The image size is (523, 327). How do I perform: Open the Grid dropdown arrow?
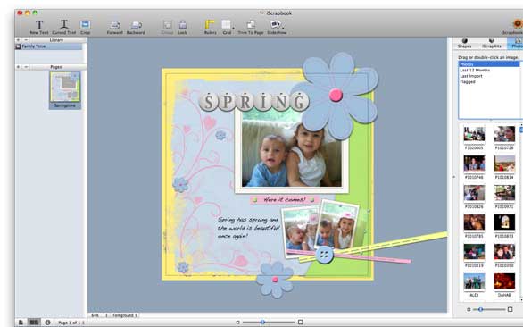pyautogui.click(x=234, y=28)
